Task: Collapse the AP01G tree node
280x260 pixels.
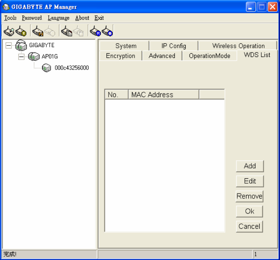Action: (x=21, y=57)
